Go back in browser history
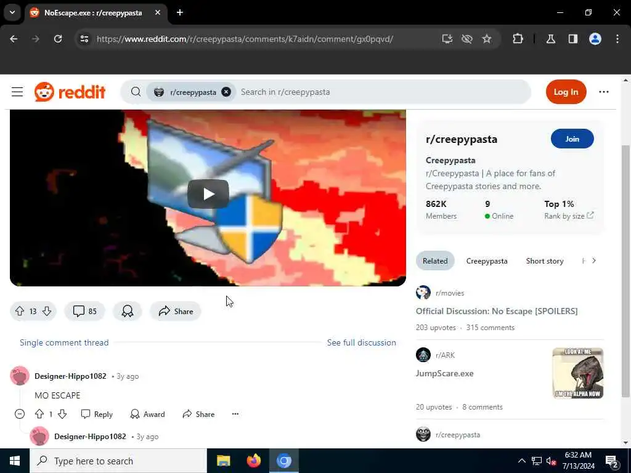This screenshot has width=631, height=473. point(14,39)
